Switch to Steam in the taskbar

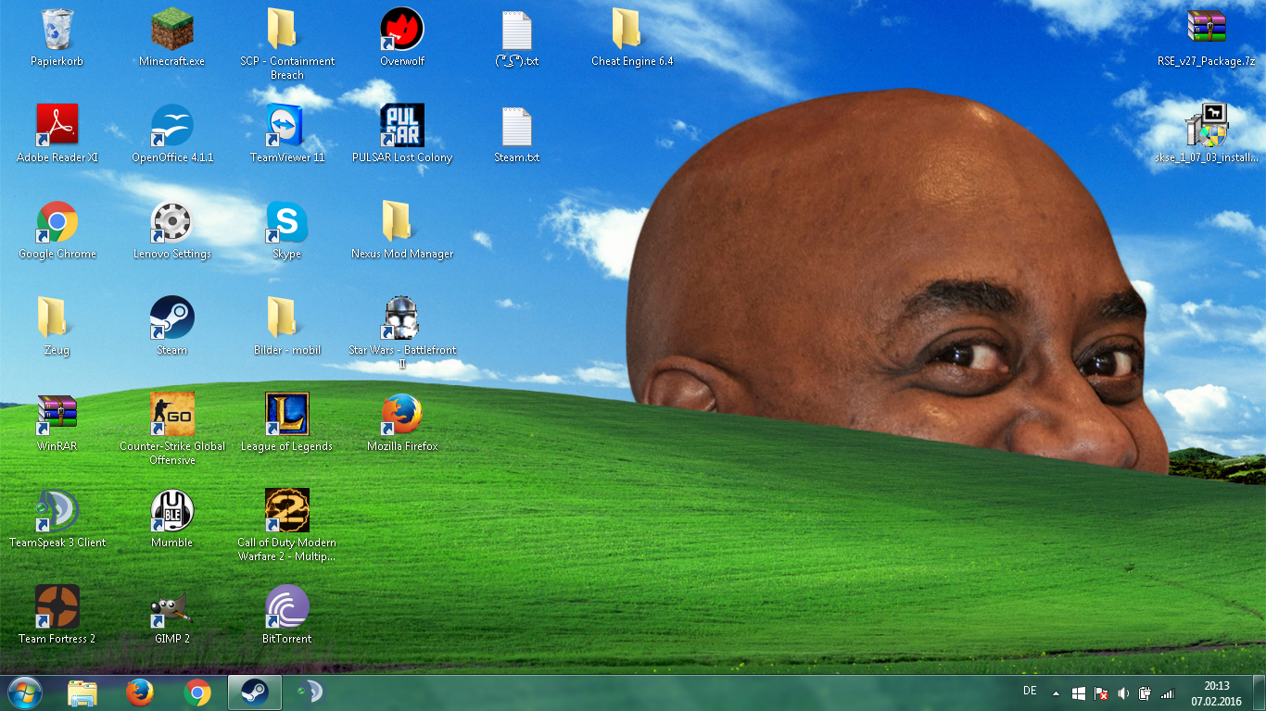(253, 692)
